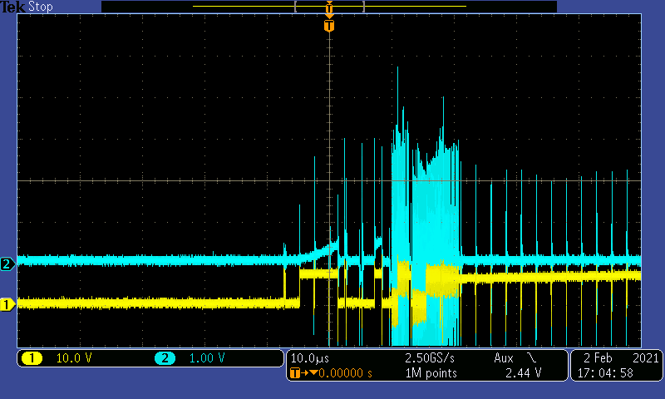Select the 10.0 V channel 1 scale
This screenshot has width=665, height=399.
[x=74, y=358]
